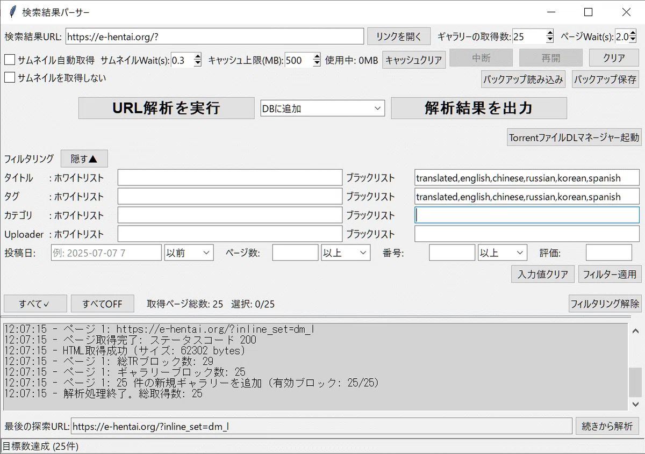Decrease サムネイルWait(s) spinner value
This screenshot has height=454, width=645.
click(197, 63)
